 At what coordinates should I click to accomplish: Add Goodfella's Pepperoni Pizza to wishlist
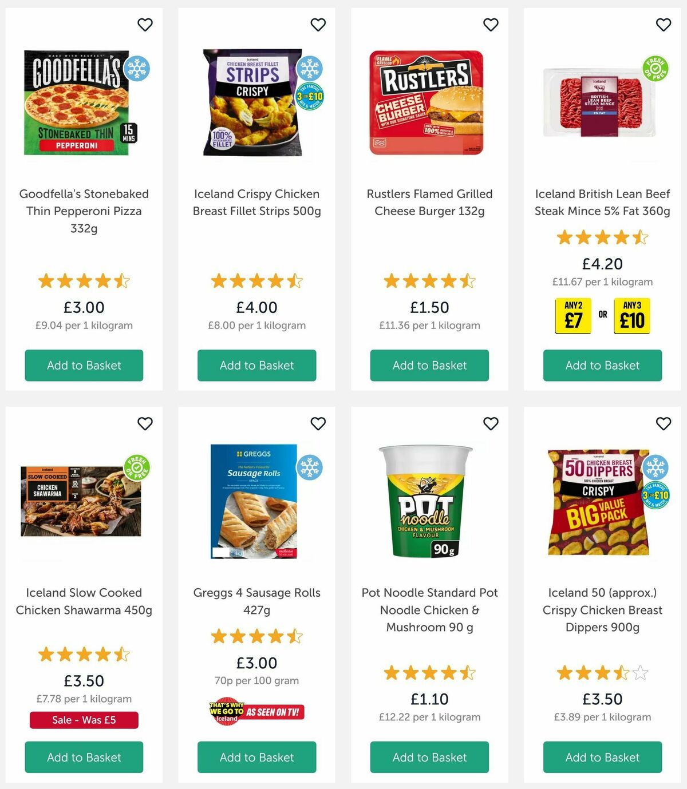coord(145,25)
